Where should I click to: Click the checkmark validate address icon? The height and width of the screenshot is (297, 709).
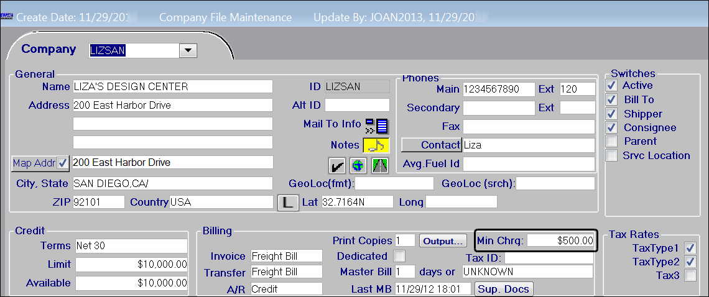(x=337, y=166)
